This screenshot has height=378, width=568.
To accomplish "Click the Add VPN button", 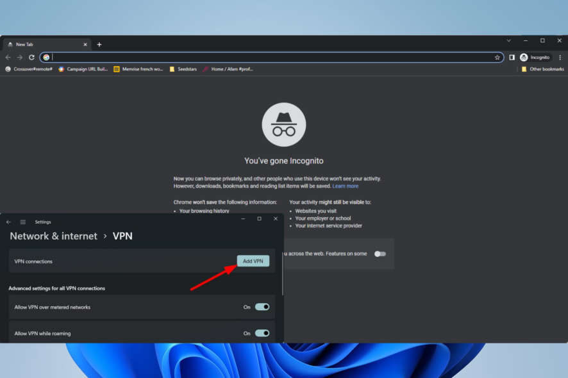I will [253, 261].
